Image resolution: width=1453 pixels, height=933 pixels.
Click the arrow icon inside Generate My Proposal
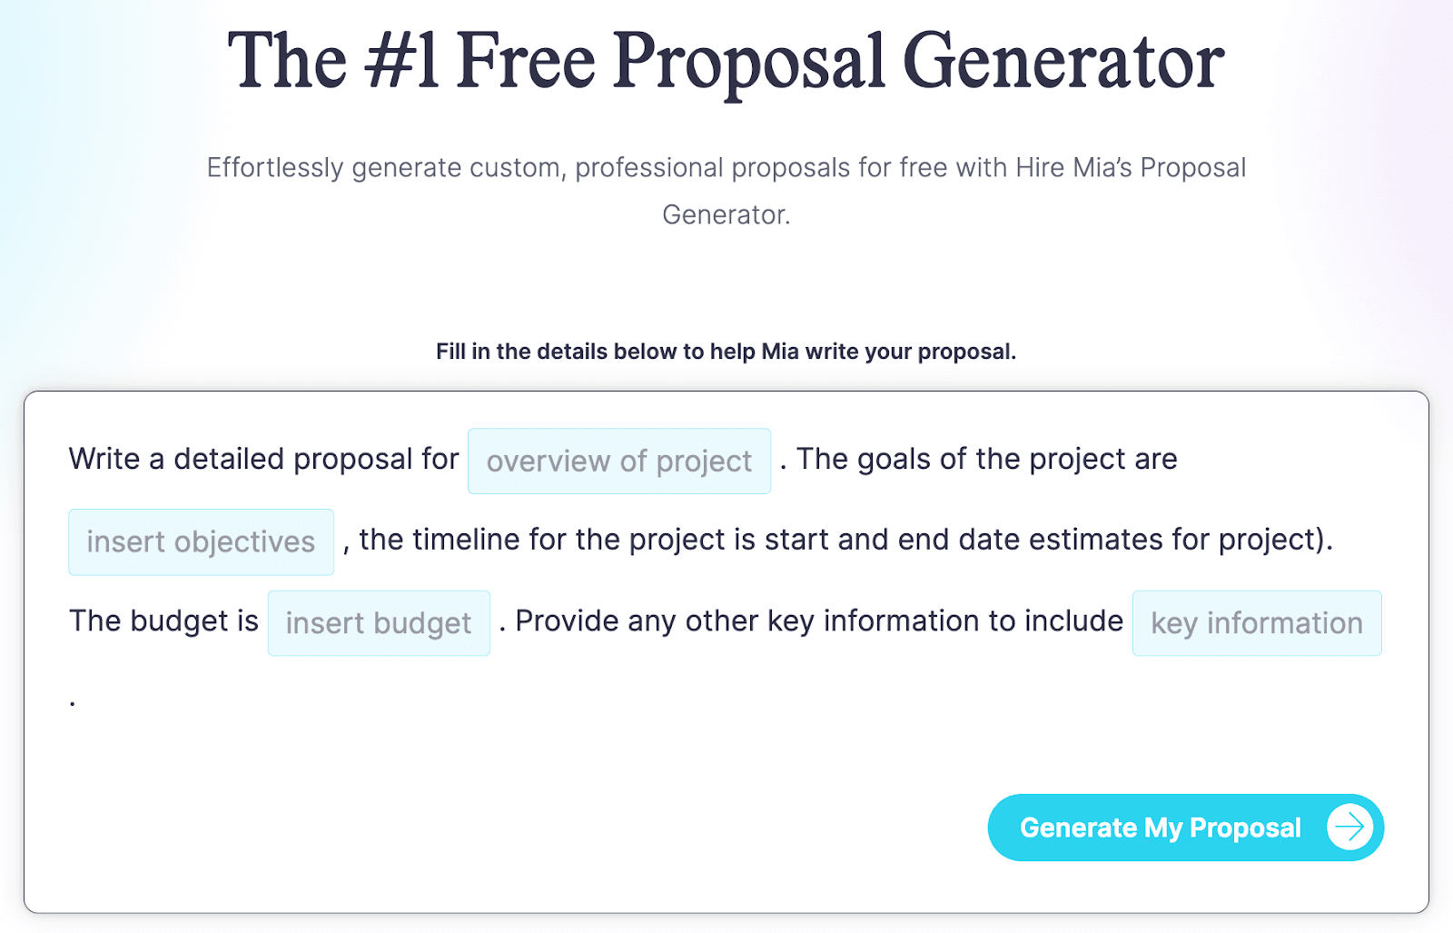pyautogui.click(x=1351, y=827)
